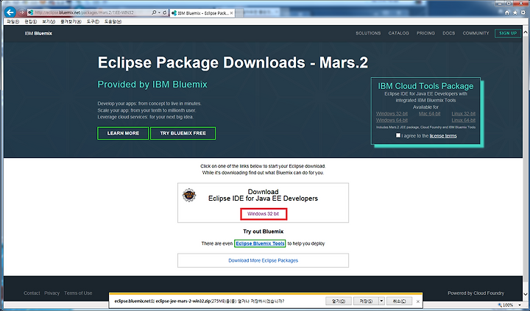Click the IBM Cloud Tools Package heading
The image size is (530, 311).
pos(425,86)
